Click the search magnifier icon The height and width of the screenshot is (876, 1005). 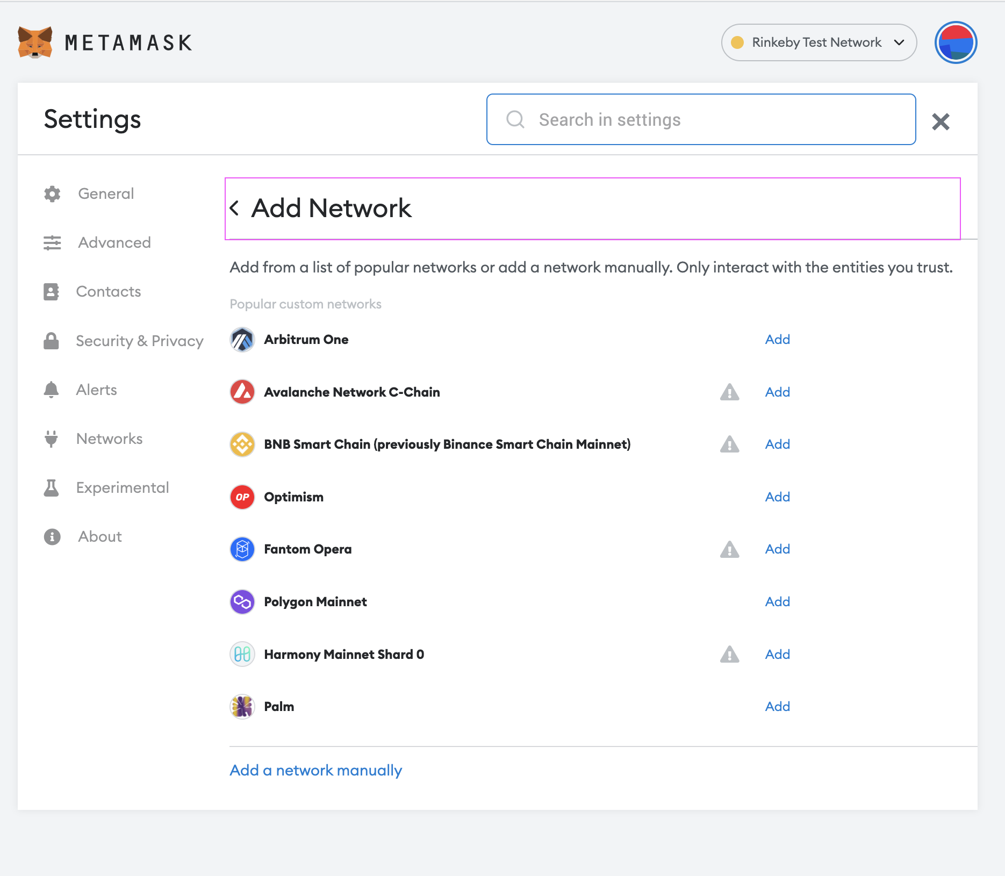[515, 119]
